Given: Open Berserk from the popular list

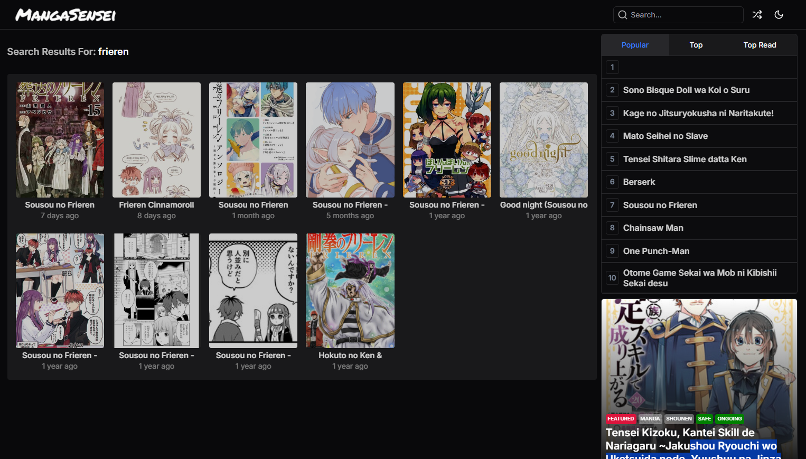Looking at the screenshot, I should pos(639,182).
